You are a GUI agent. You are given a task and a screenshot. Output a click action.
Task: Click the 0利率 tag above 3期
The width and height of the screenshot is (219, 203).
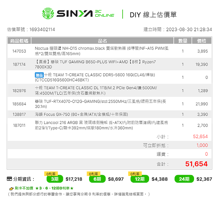(51, 174)
